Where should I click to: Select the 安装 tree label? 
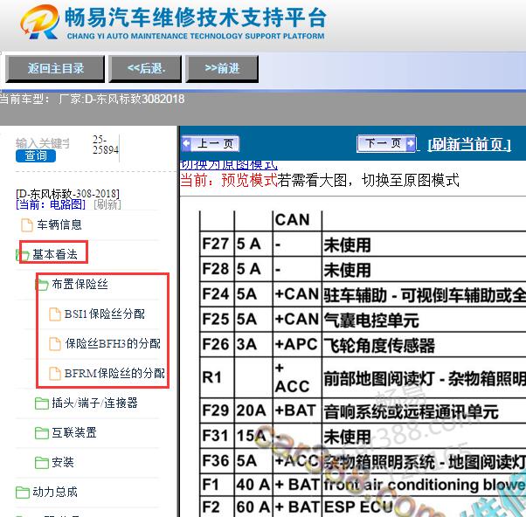click(63, 462)
